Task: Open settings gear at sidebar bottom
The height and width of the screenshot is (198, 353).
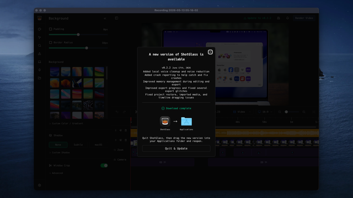Action: (x=40, y=185)
